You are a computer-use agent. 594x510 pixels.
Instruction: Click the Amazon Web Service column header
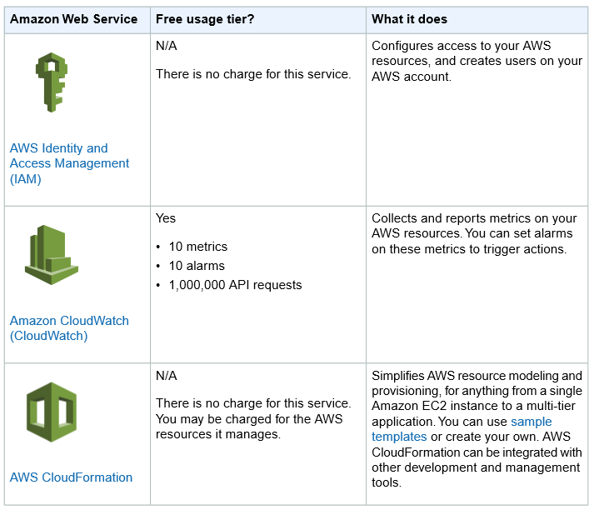click(74, 19)
